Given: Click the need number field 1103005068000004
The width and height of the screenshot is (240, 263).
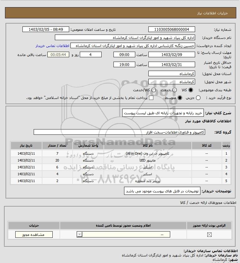Looking at the screenshot, I should (172, 29).
